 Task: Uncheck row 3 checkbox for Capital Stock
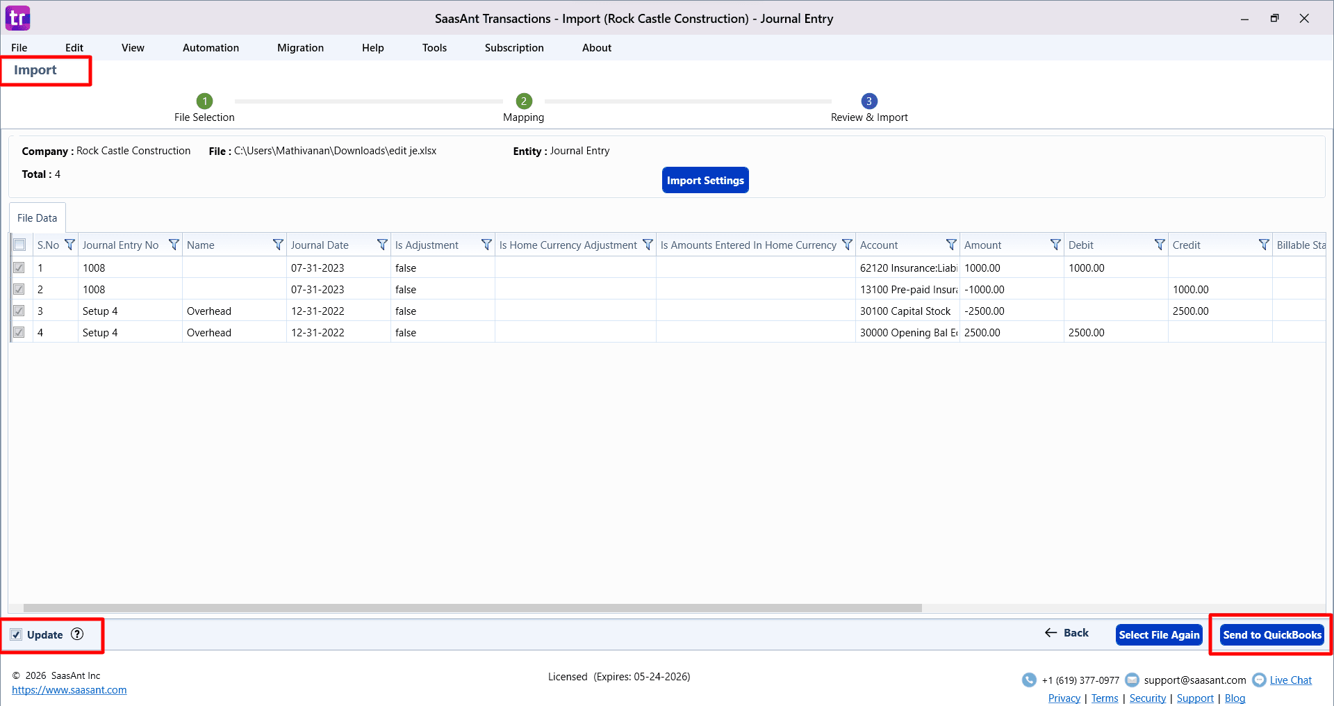click(x=19, y=311)
